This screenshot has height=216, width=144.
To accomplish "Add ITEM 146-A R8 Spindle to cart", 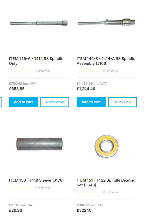I will (x=23, y=102).
